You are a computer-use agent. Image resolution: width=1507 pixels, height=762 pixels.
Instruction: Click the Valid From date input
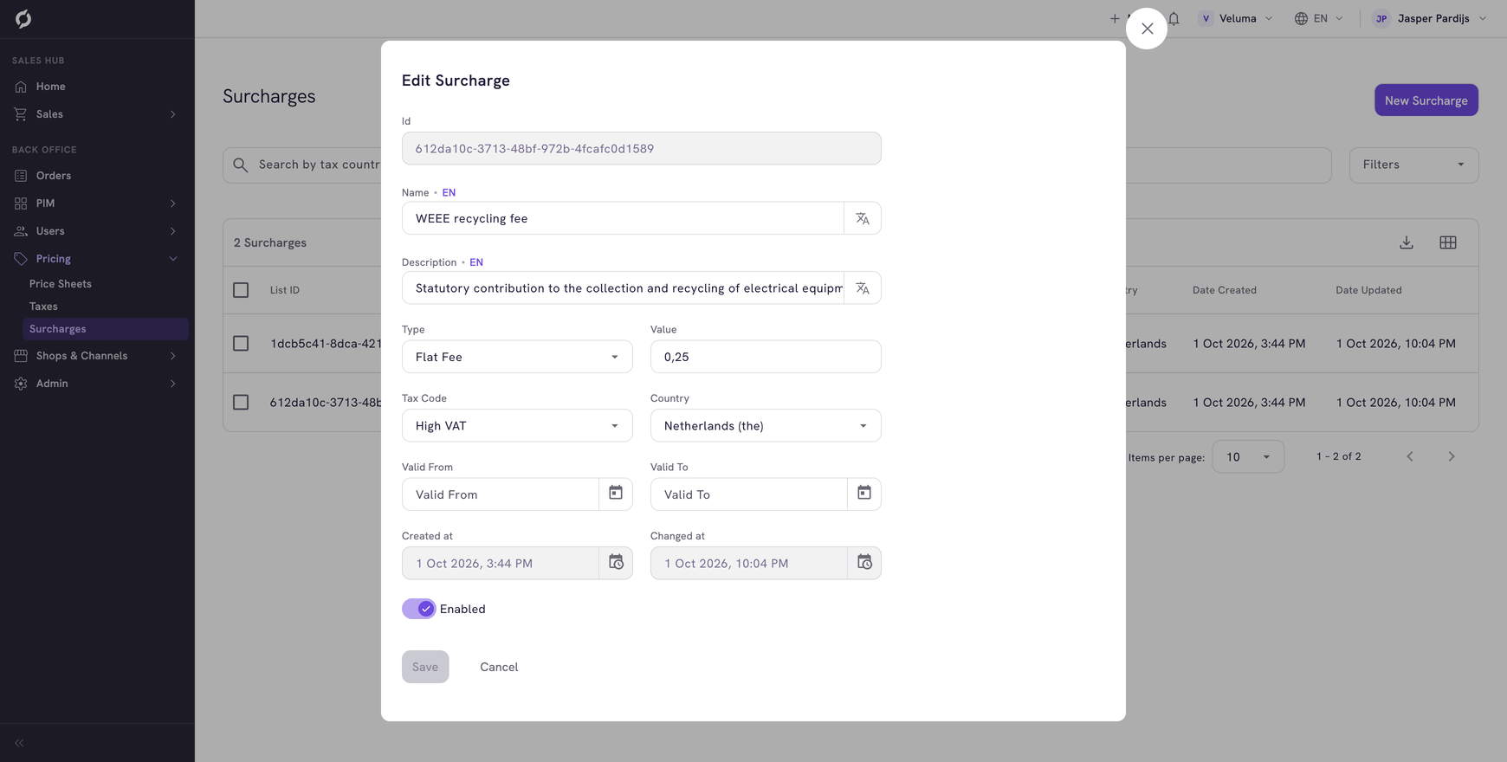point(501,494)
